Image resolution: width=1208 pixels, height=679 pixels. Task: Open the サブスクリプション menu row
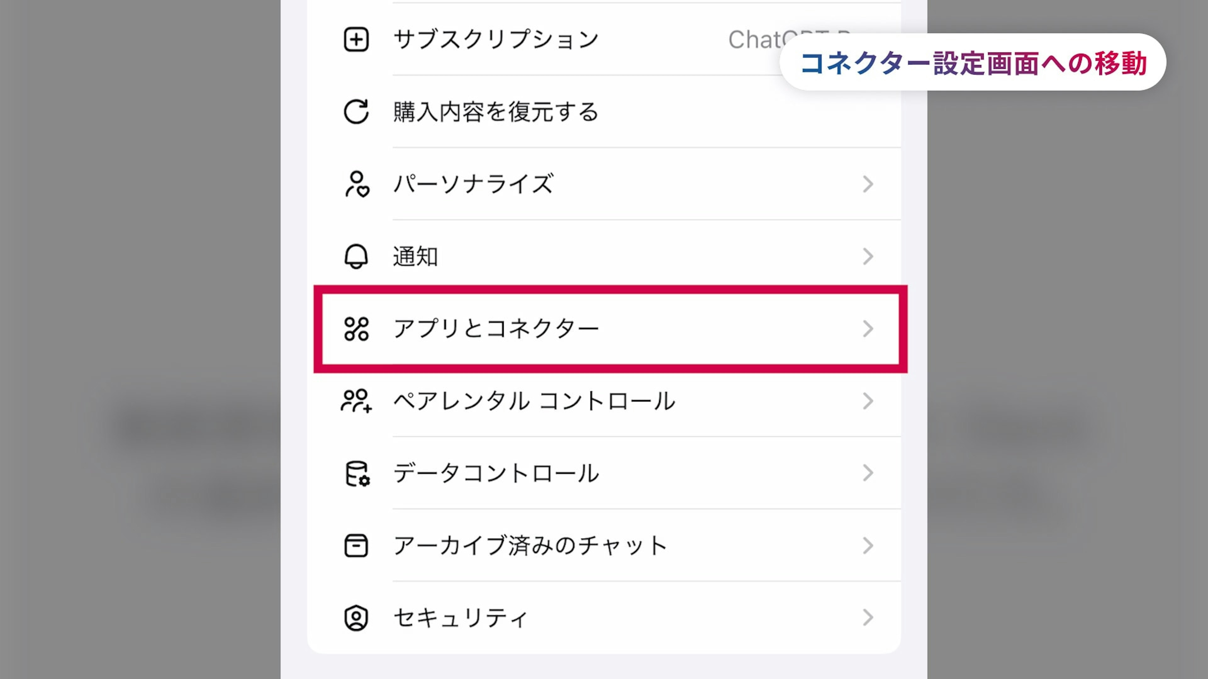pyautogui.click(x=496, y=39)
